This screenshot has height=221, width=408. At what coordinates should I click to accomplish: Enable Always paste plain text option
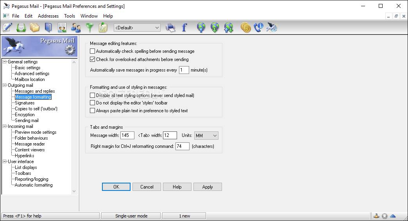(92, 111)
